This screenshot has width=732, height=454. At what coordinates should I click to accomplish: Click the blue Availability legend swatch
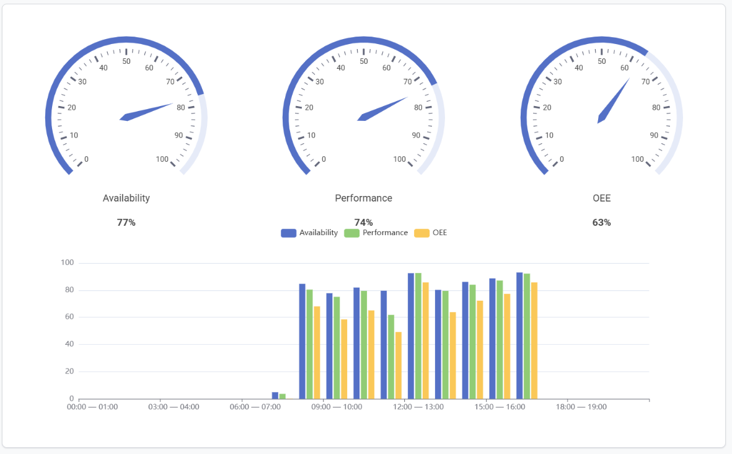(x=288, y=233)
